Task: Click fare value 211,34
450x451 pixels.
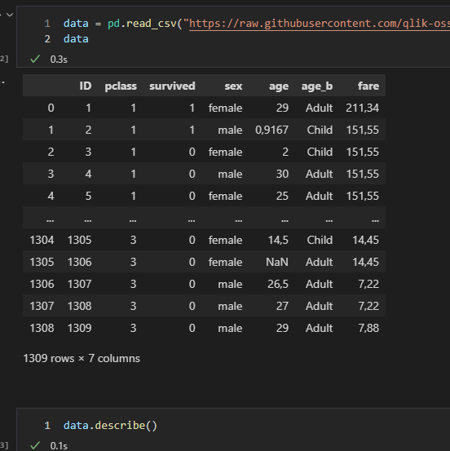Action: [x=362, y=108]
